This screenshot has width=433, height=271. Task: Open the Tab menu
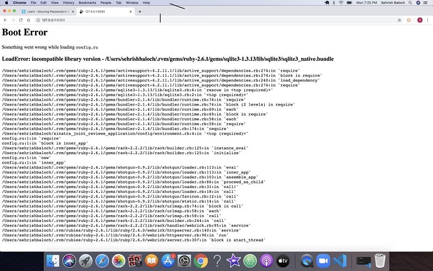(x=119, y=3)
